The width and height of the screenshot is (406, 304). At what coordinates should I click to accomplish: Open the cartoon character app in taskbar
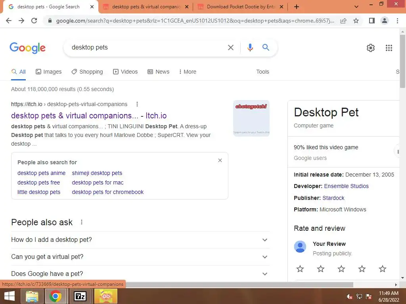(106, 296)
